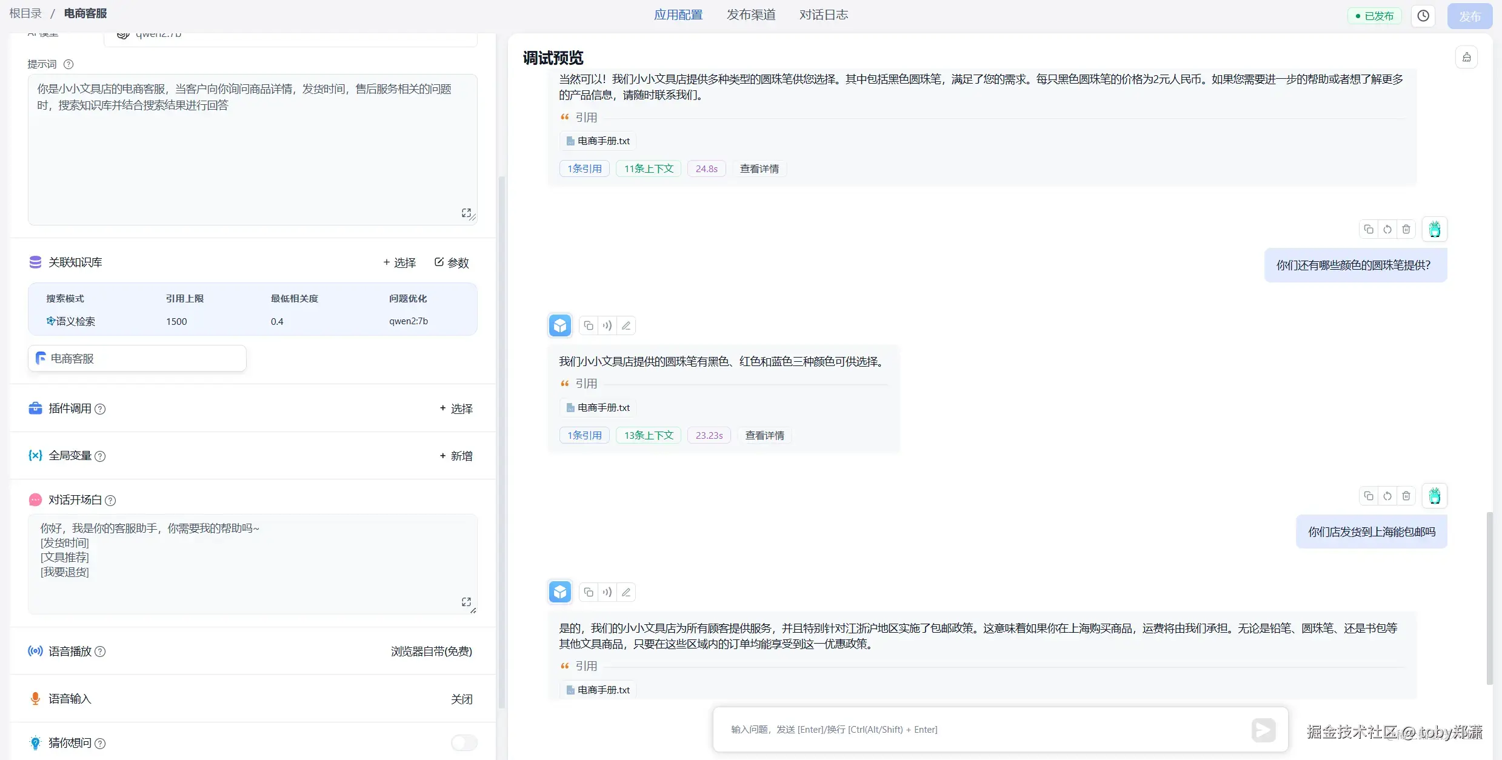The height and width of the screenshot is (760, 1502).
Task: Switch to the 发布渠道 tab
Action: coord(751,15)
